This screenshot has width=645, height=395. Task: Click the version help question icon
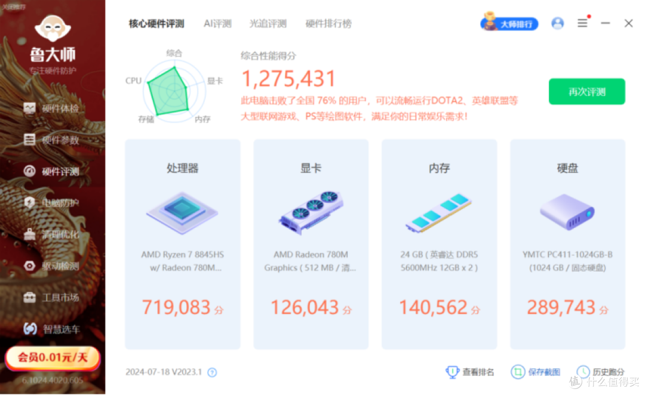coord(212,372)
